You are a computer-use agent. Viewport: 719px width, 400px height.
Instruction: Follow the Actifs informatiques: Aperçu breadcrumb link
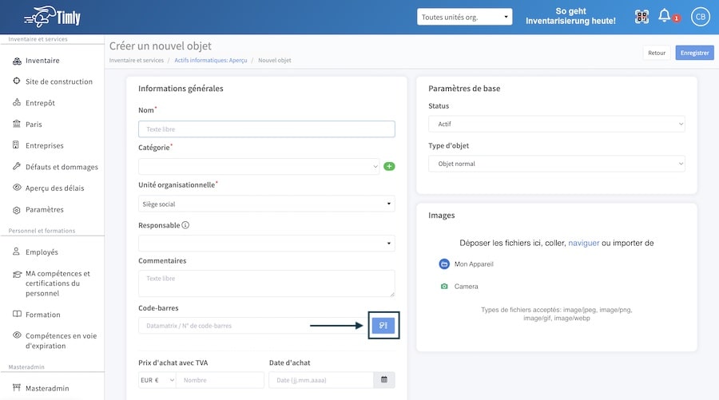tap(210, 60)
